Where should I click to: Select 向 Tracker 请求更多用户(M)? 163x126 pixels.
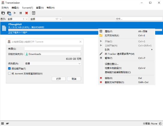(x=127, y=54)
